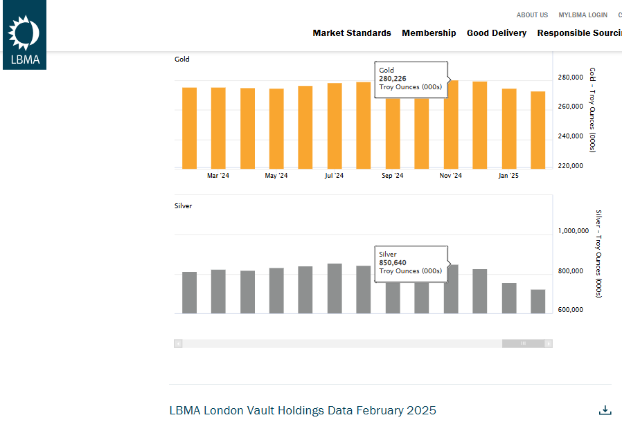
Task: Select the last gold bar after Jan '25
Action: tap(538, 130)
